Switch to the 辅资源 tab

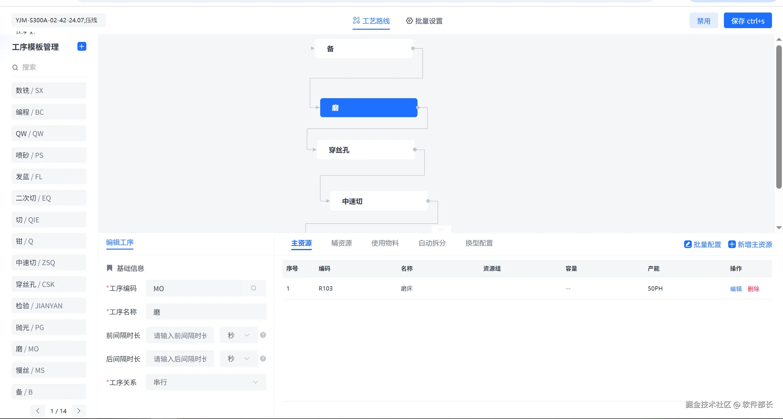(x=341, y=243)
